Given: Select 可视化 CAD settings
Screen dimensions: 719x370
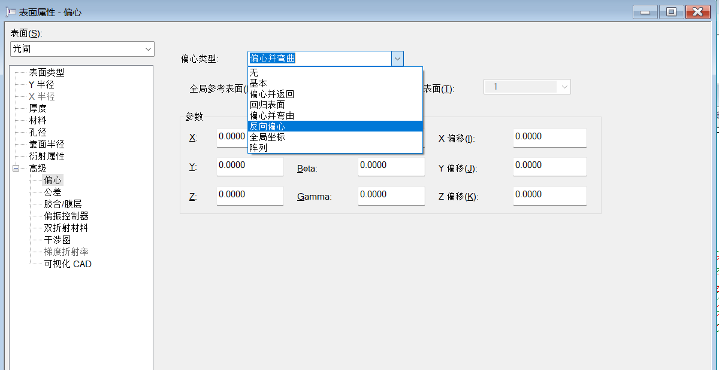Looking at the screenshot, I should (68, 264).
